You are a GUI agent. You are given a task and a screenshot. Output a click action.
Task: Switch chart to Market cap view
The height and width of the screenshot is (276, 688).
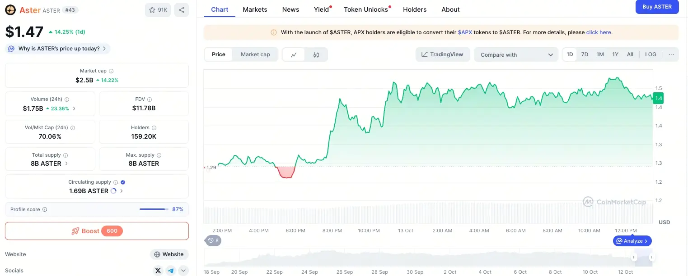[x=255, y=54]
